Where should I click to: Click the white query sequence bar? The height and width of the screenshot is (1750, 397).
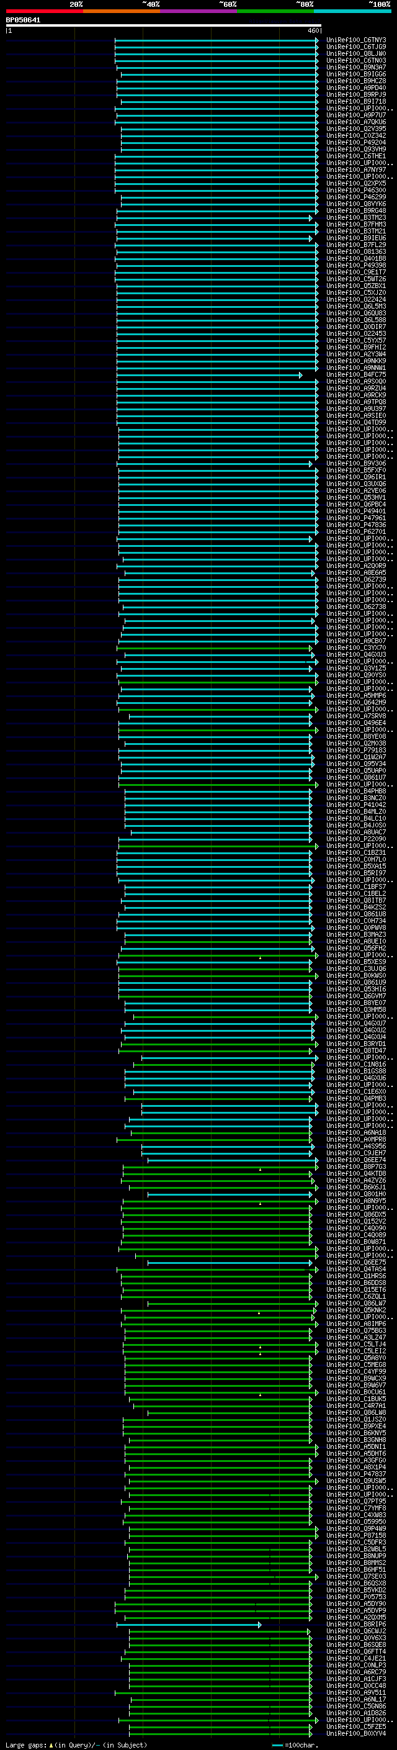coord(164,26)
